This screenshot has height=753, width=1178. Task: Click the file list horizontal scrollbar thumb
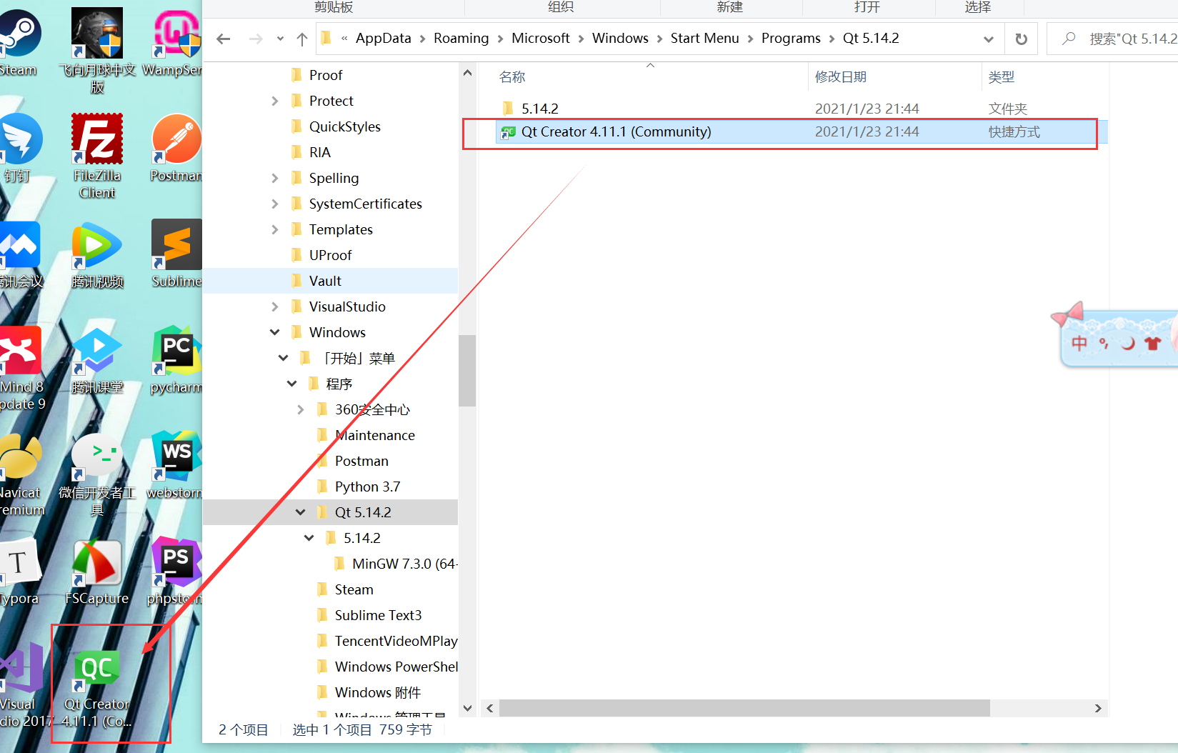744,708
